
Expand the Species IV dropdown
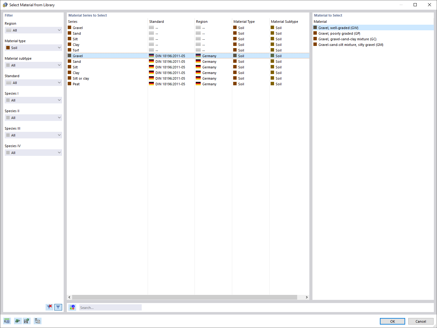click(x=33, y=153)
